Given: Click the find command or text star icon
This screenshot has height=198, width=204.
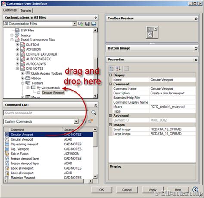Looking at the screenshot, I should click(x=83, y=121).
